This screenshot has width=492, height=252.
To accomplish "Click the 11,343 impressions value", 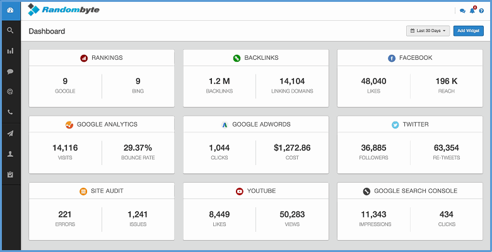I will (x=373, y=214).
